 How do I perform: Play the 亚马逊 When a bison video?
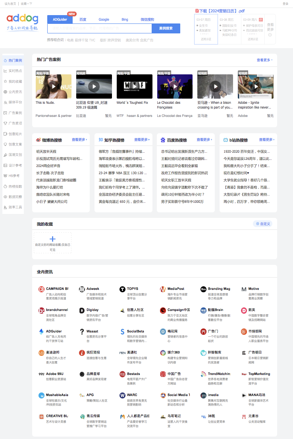click(215, 87)
